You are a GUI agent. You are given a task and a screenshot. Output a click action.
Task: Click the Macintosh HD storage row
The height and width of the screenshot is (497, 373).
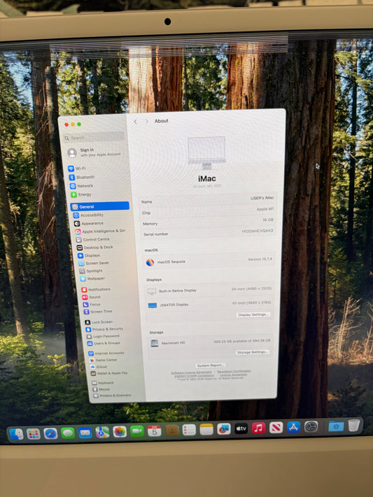210,343
